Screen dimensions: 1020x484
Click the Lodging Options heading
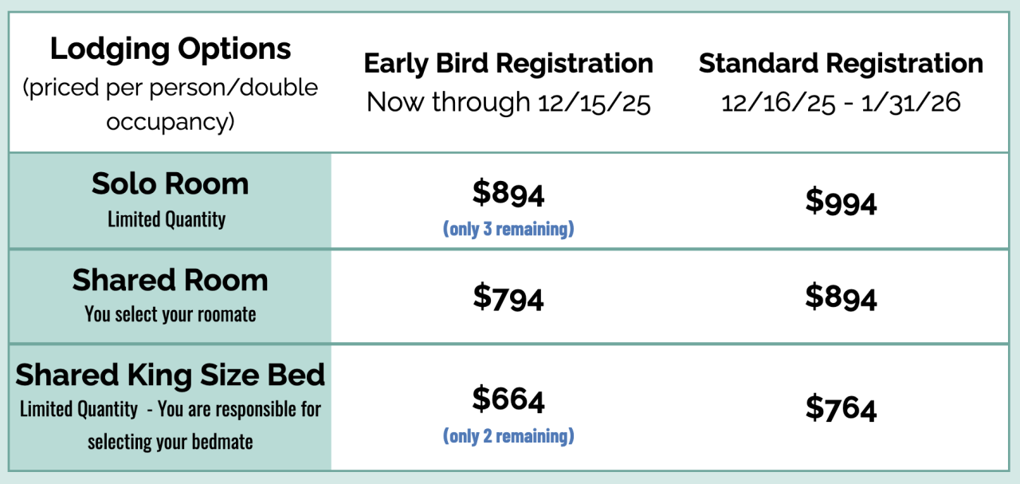[x=171, y=49]
